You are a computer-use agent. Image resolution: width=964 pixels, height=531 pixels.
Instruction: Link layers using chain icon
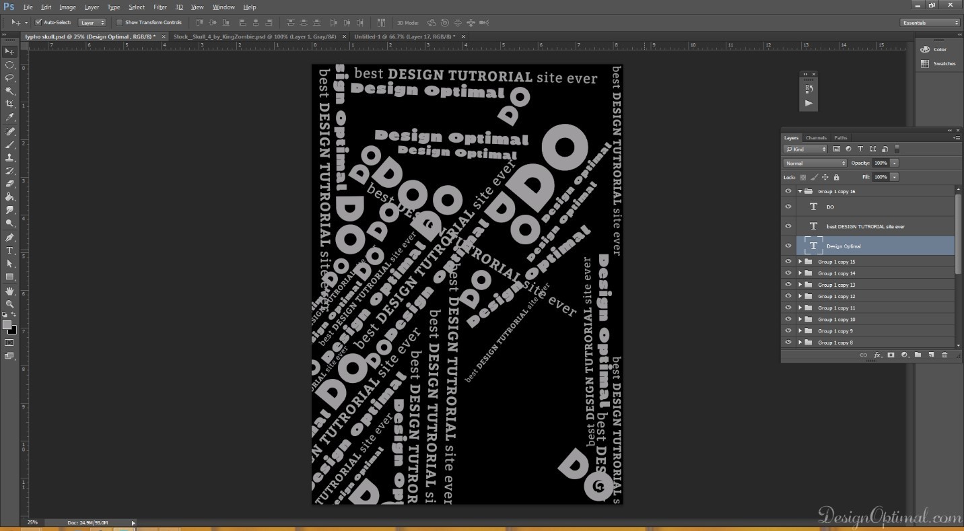click(x=864, y=355)
